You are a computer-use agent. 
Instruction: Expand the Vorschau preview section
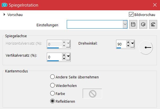coord(4,15)
